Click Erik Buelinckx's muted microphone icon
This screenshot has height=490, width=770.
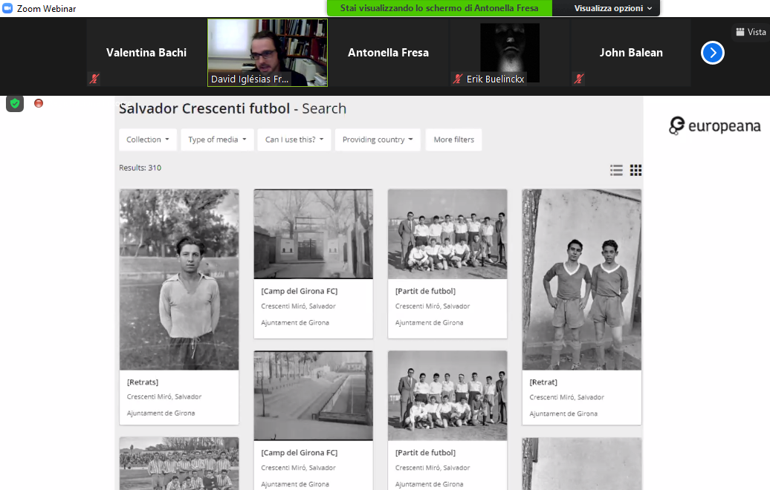pyautogui.click(x=458, y=79)
